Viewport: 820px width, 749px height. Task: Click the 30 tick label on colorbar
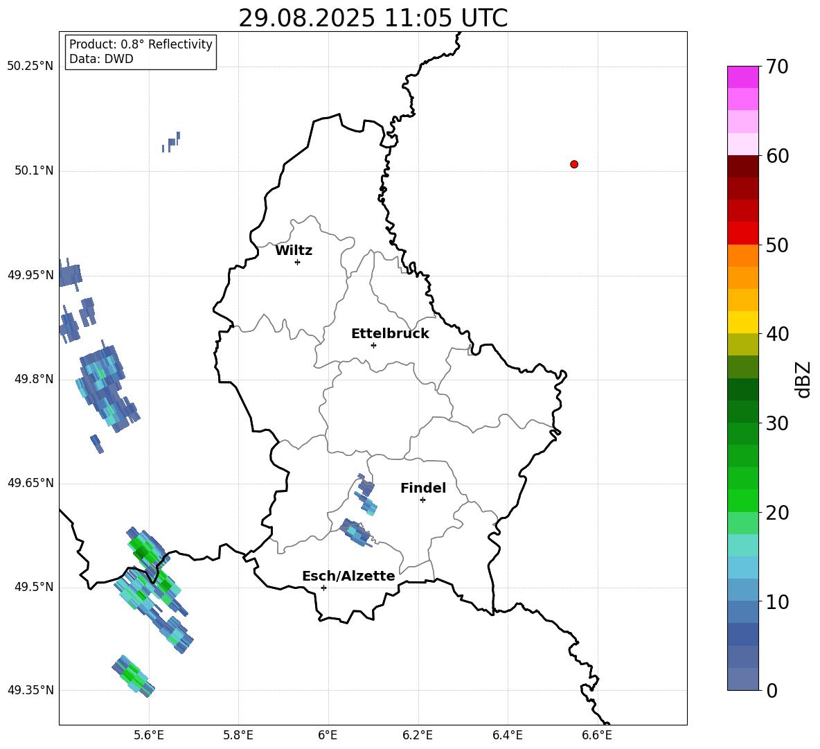[x=777, y=423]
